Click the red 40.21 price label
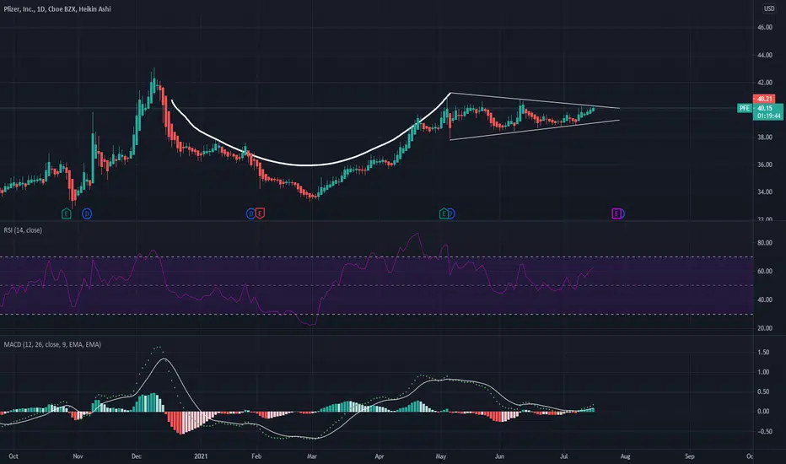 coord(764,99)
